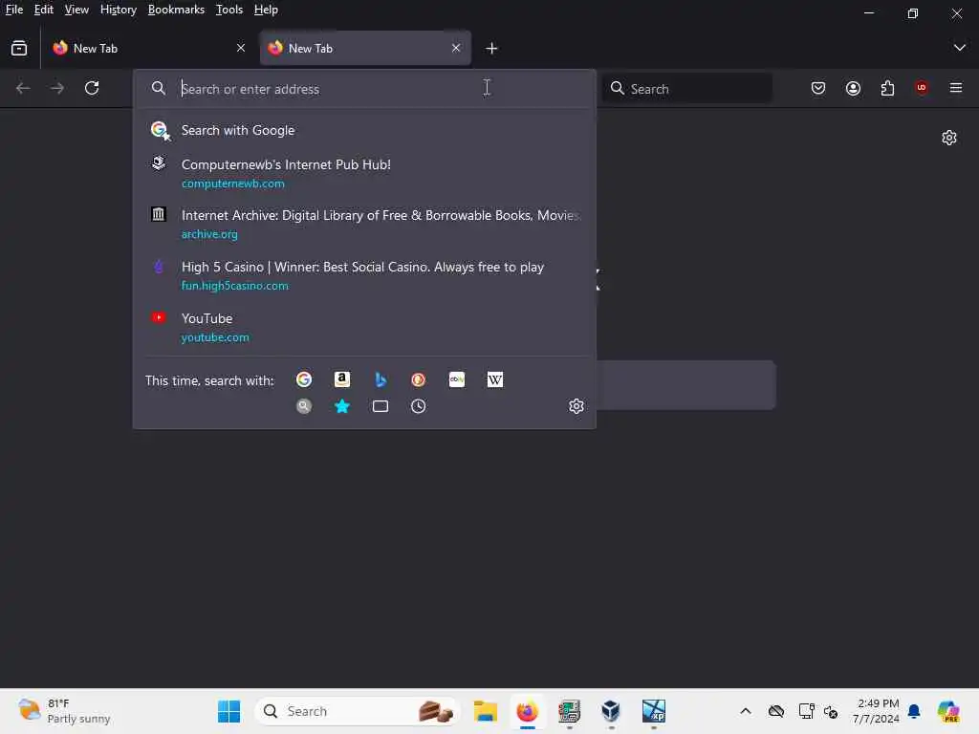Viewport: 979px width, 734px height.
Task: Go forward with the forward arrow
Action: 57,88
